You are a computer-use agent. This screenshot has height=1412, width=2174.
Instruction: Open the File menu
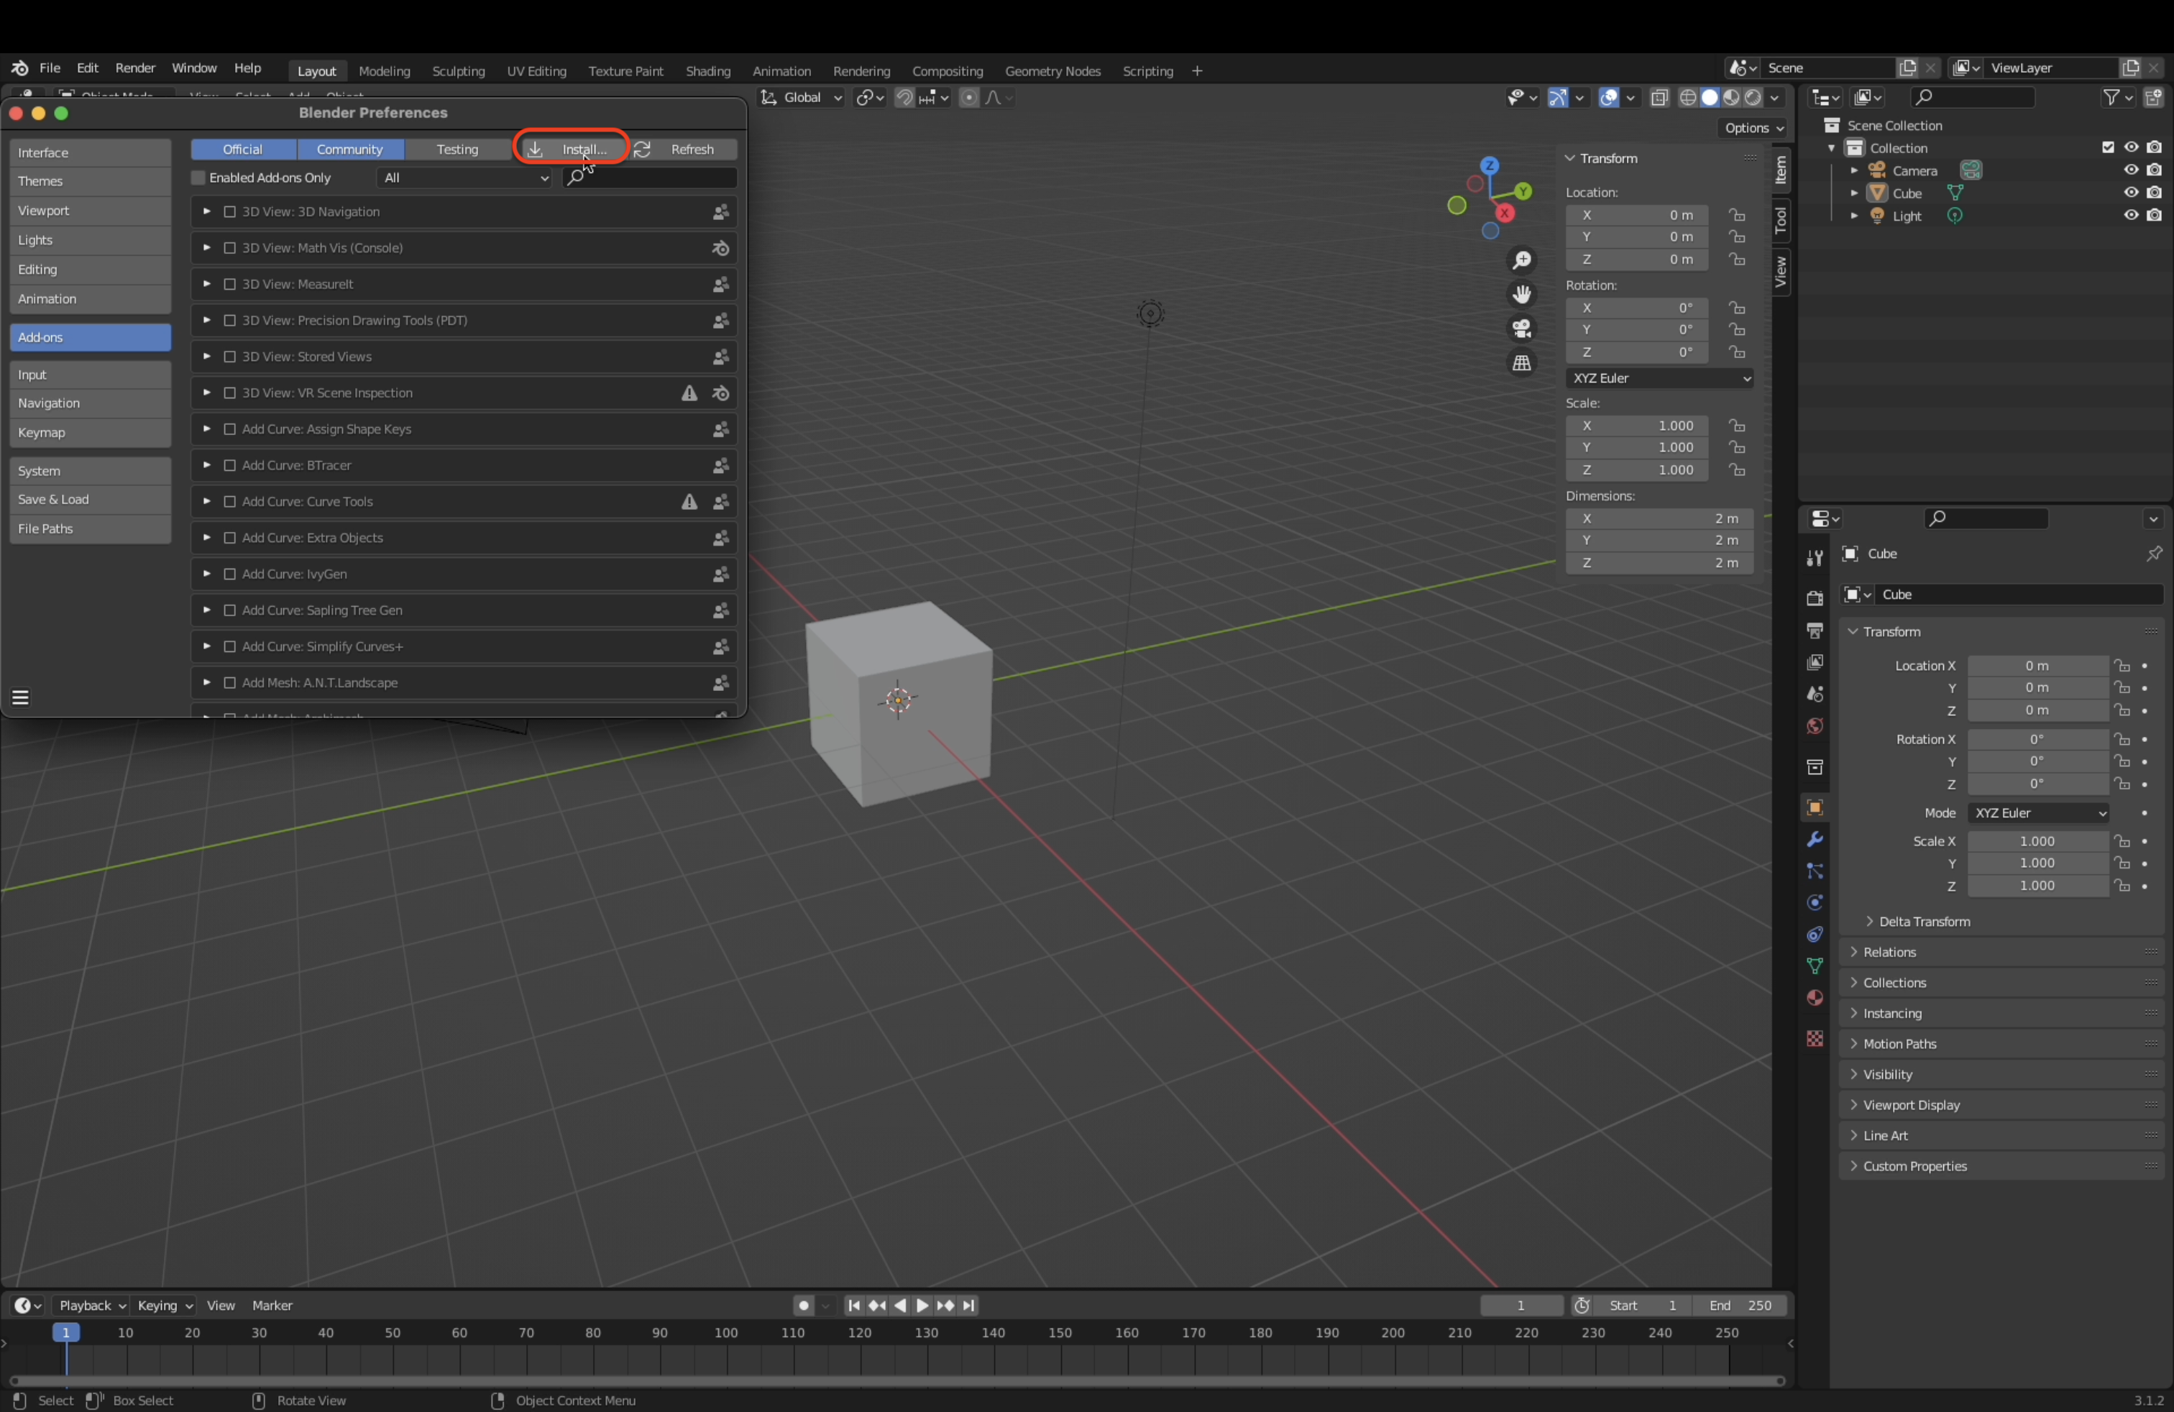(x=50, y=68)
